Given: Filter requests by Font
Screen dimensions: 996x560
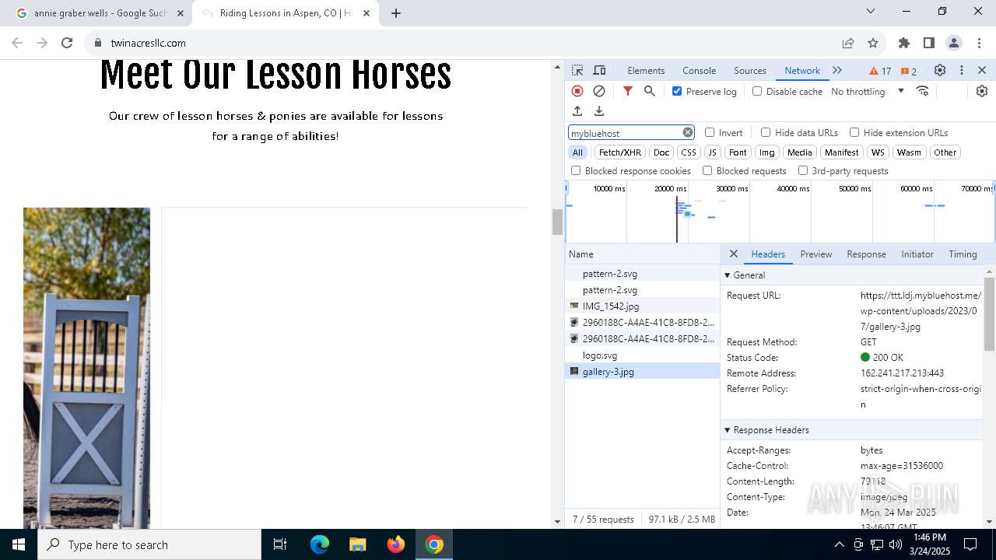Looking at the screenshot, I should (x=738, y=152).
